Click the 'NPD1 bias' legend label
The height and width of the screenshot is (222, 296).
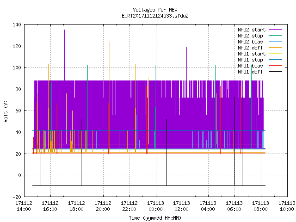[250, 66]
